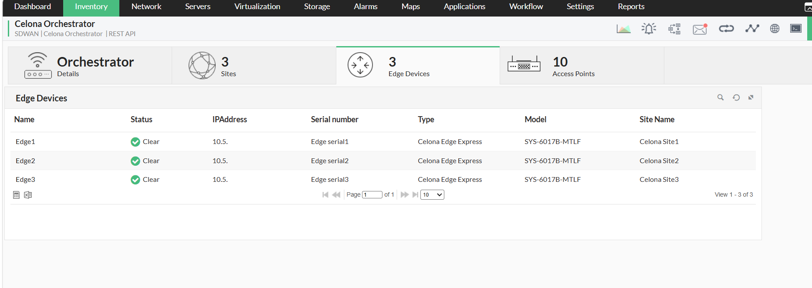
Task: Click the connected nodes line-graph icon
Action: coord(752,29)
